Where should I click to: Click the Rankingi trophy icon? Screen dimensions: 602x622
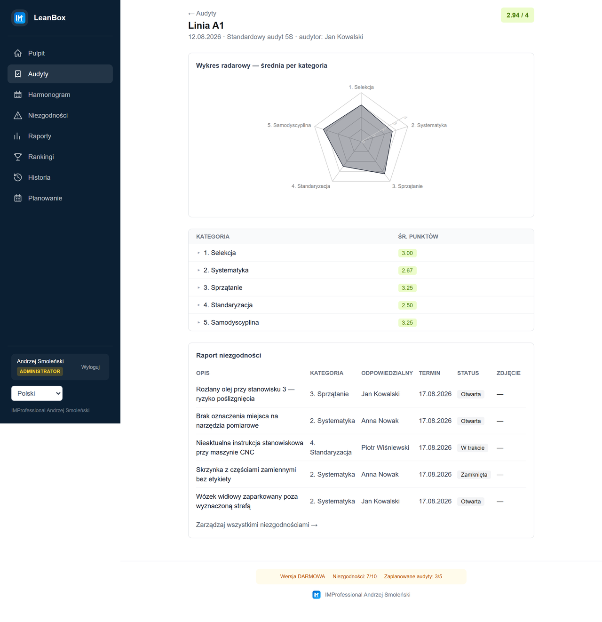[x=18, y=157]
